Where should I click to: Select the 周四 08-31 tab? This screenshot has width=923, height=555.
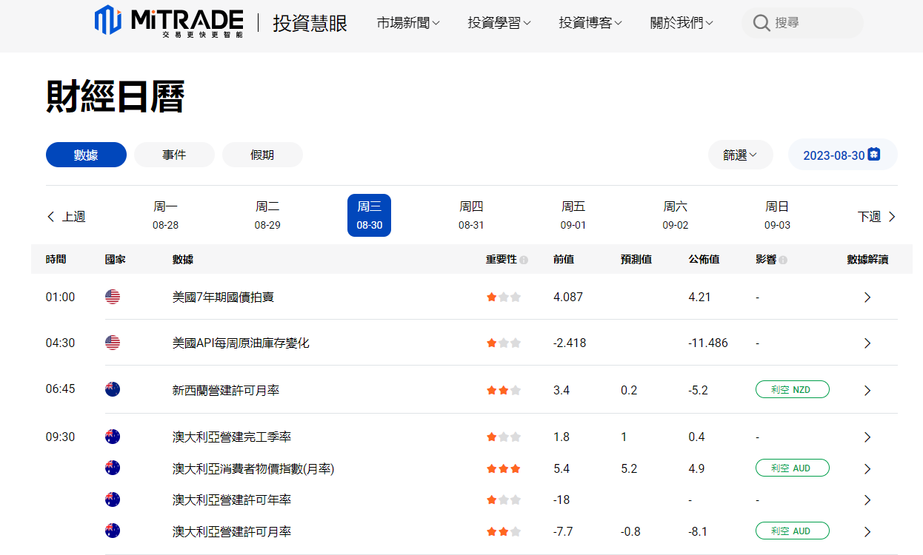click(471, 215)
